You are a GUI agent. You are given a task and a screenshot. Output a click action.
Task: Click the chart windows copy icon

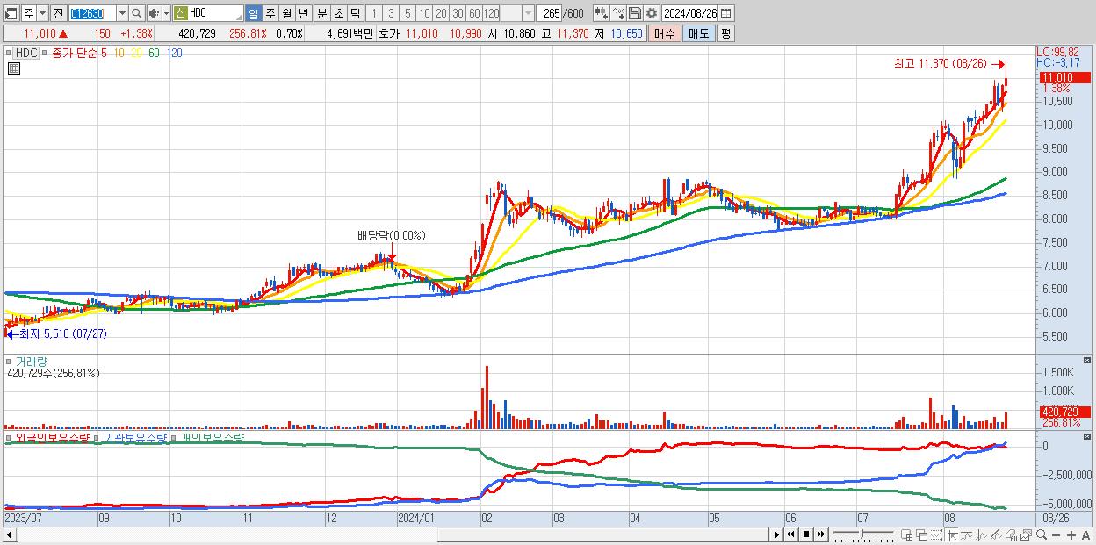[x=1027, y=534]
